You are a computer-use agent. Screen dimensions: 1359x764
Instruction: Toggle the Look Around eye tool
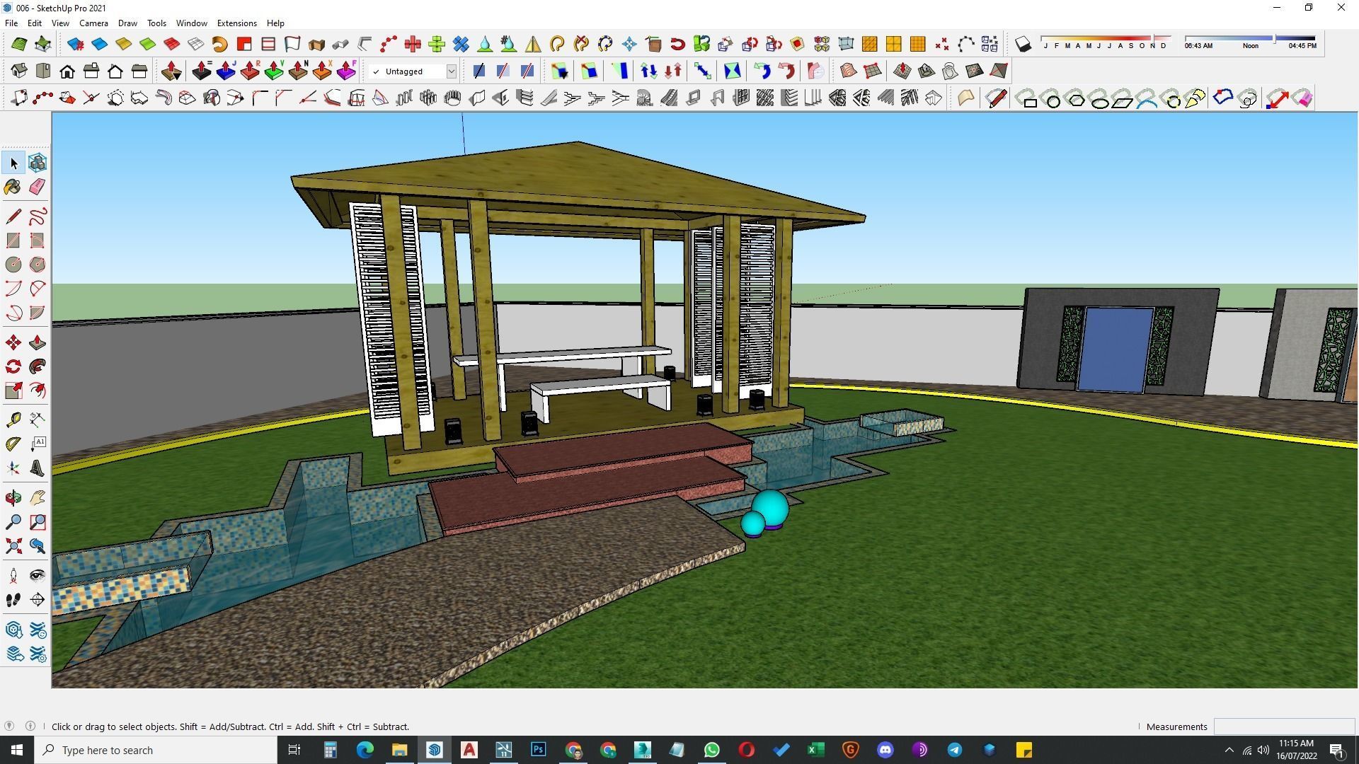coord(38,576)
